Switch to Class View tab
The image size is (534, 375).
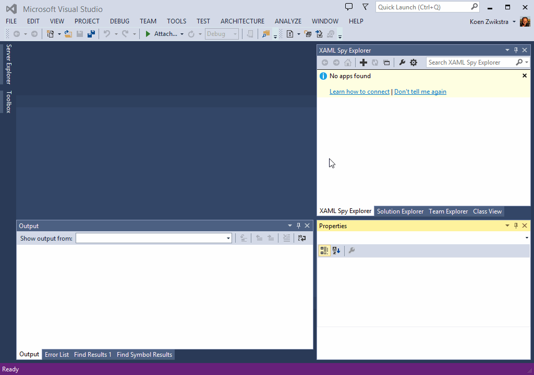click(488, 211)
